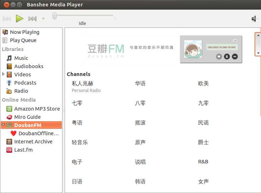Open Now Playing in sidebar
Image resolution: width=261 pixels, height=193 pixels.
25,32
